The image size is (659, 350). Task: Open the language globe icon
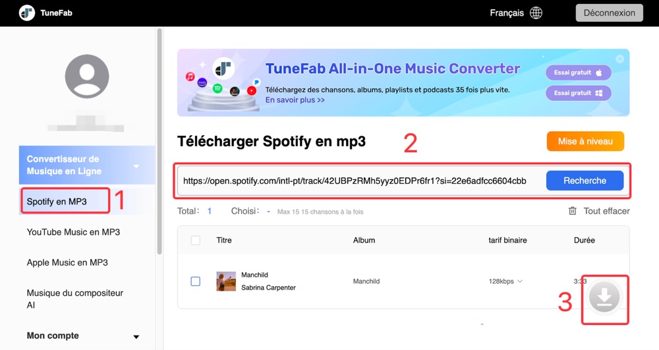click(x=536, y=13)
